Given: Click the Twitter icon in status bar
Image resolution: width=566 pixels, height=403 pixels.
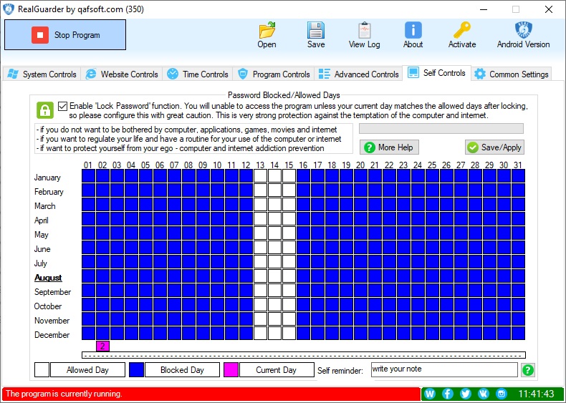Looking at the screenshot, I should 466,394.
